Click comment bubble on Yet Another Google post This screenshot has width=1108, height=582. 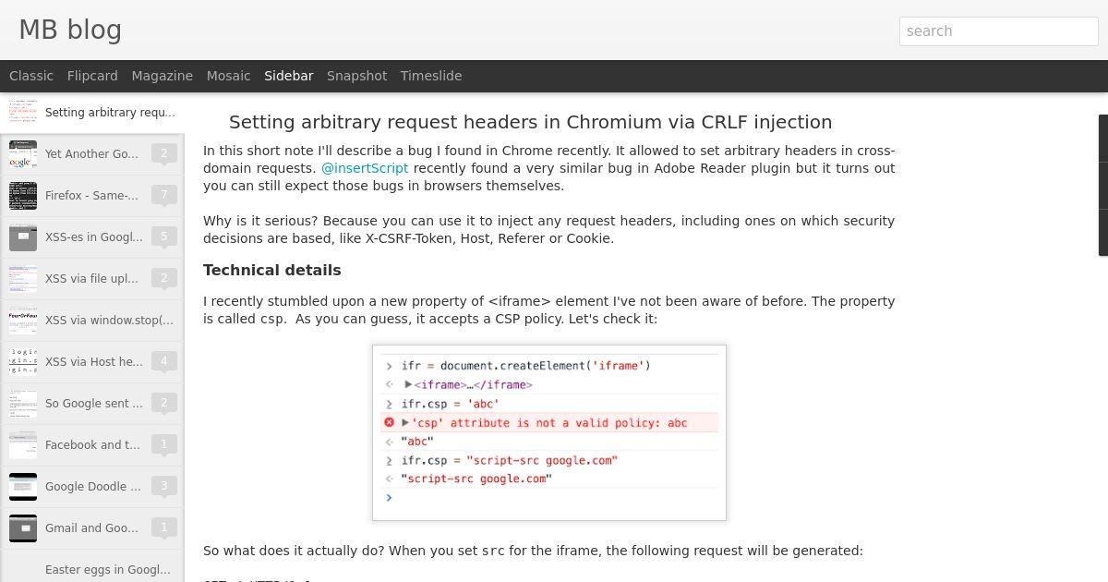click(x=163, y=153)
